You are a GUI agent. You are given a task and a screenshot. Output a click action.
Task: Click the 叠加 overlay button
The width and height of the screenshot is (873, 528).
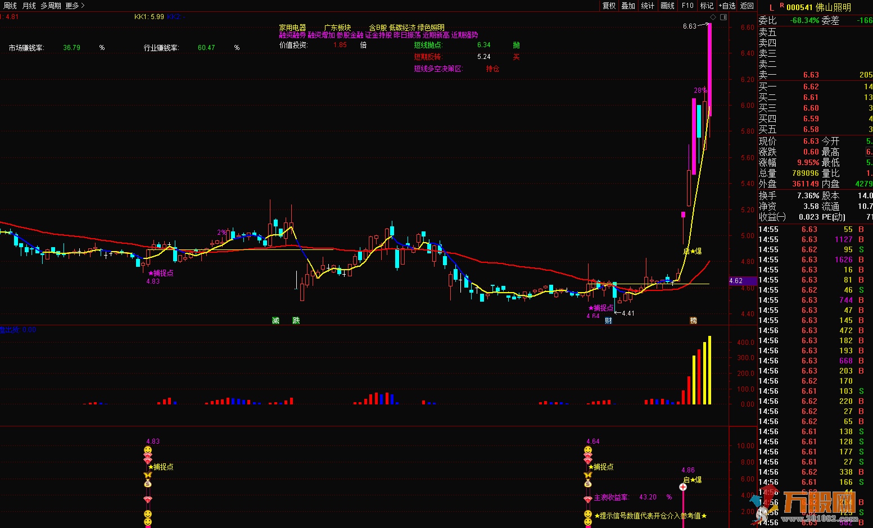628,6
